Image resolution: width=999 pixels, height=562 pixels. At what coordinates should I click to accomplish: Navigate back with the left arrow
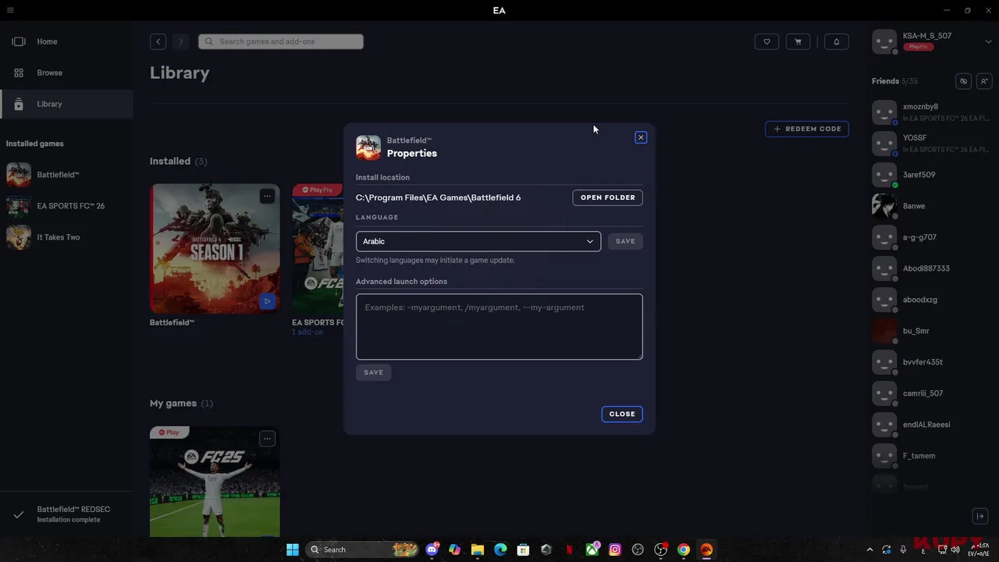[x=158, y=41]
